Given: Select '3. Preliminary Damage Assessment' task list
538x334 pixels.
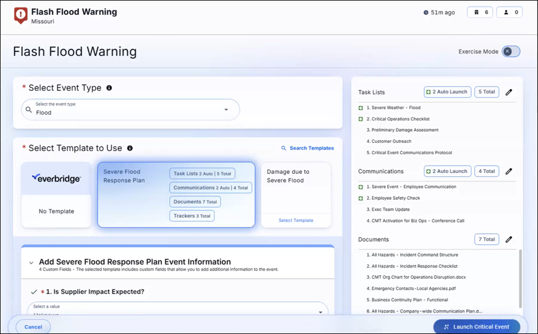Looking at the screenshot, I should click(403, 130).
